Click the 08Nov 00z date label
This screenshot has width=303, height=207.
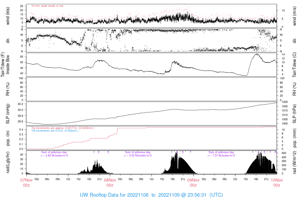pyautogui.click(x=110, y=182)
